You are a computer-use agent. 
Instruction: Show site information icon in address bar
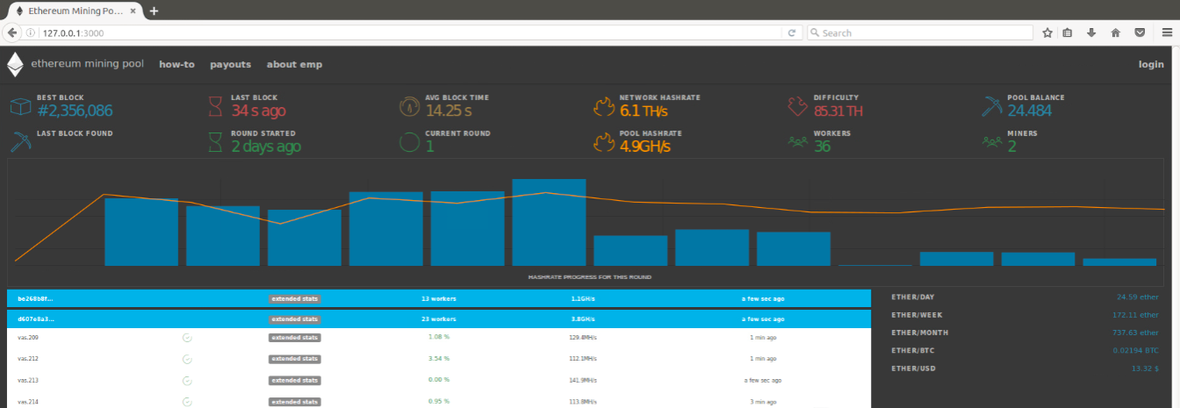(x=32, y=32)
